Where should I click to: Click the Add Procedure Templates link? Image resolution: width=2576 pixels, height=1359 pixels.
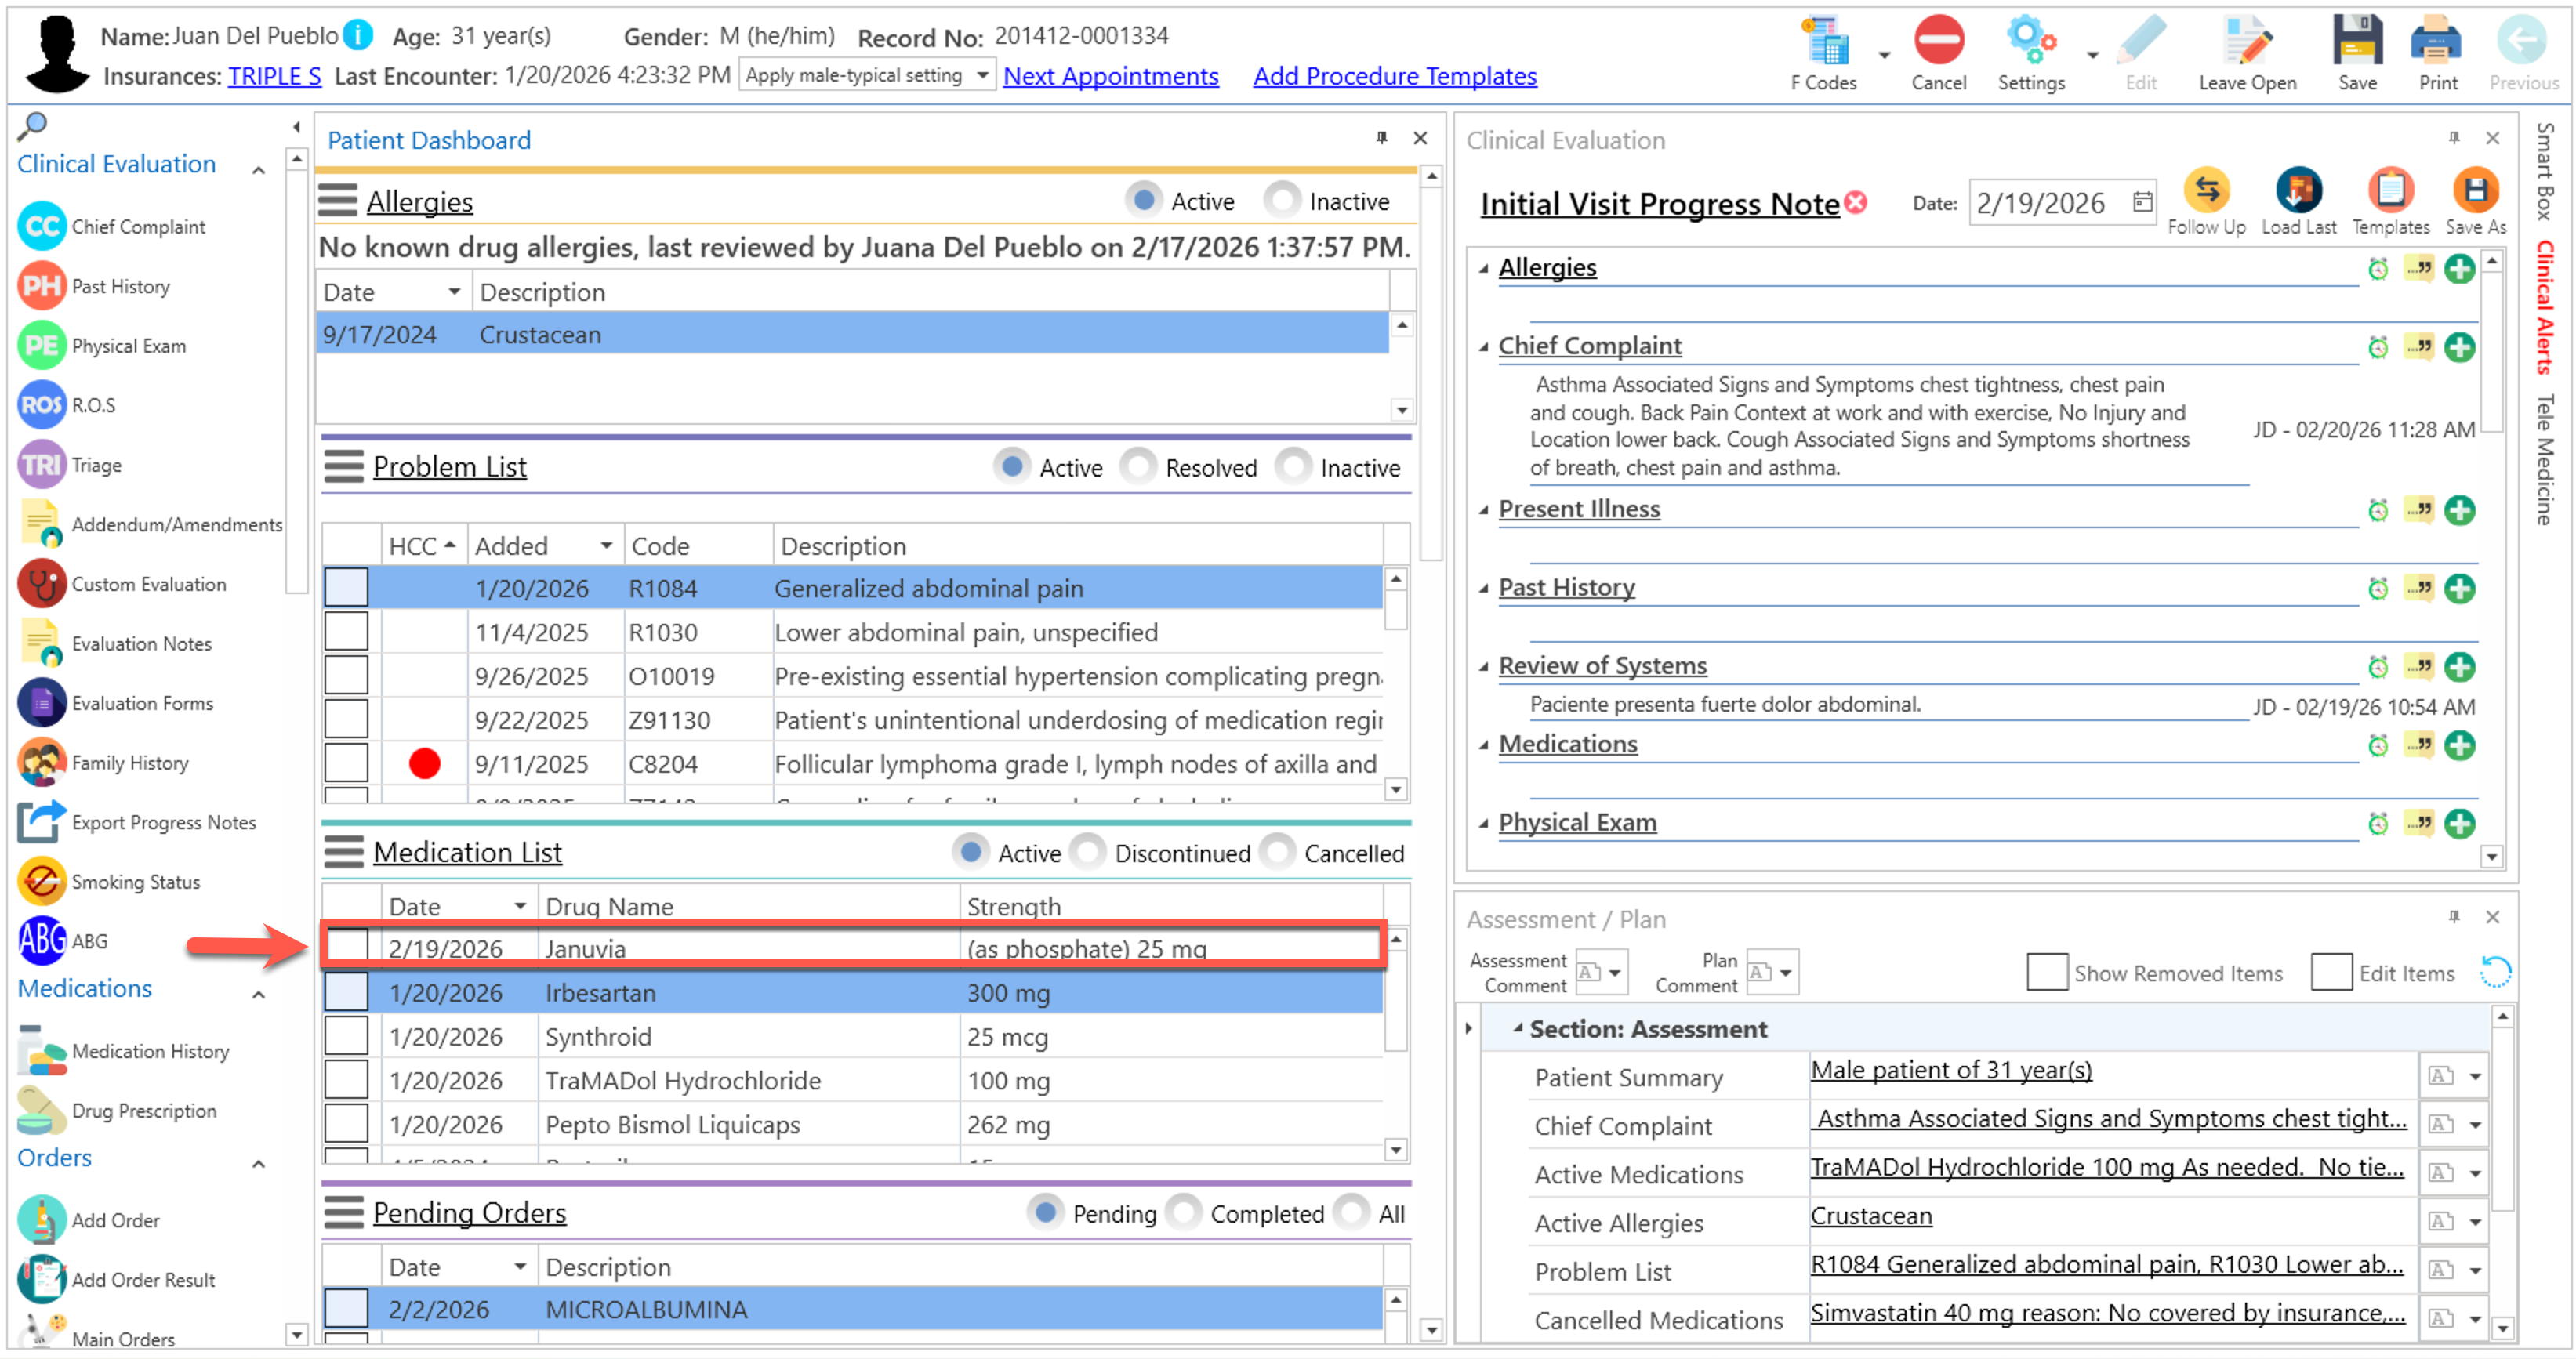[x=1394, y=76]
